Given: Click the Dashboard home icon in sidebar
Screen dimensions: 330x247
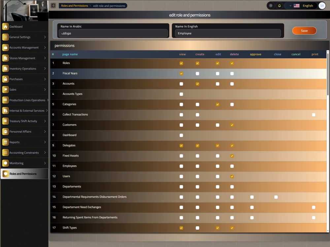Looking at the screenshot, I should click(x=5, y=26).
